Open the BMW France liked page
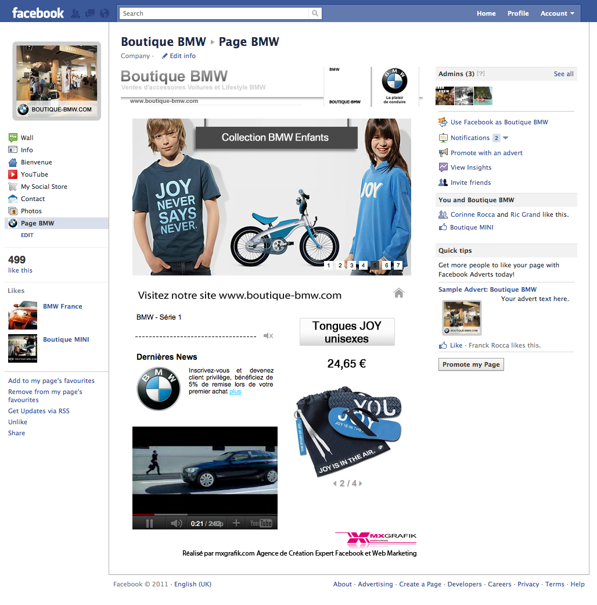 click(63, 306)
